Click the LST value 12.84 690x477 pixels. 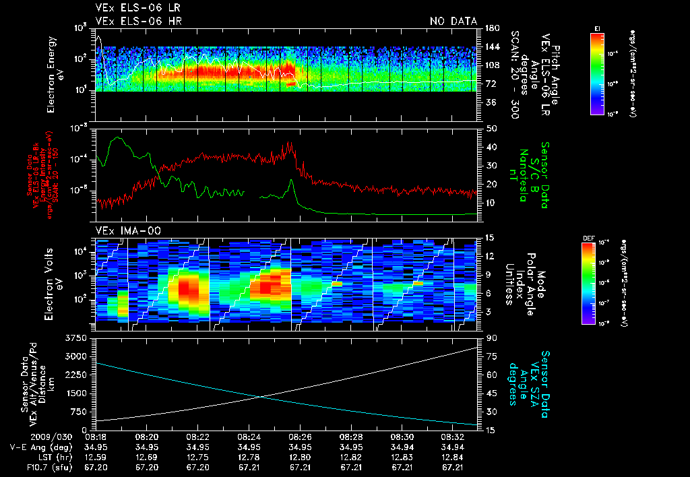click(453, 457)
